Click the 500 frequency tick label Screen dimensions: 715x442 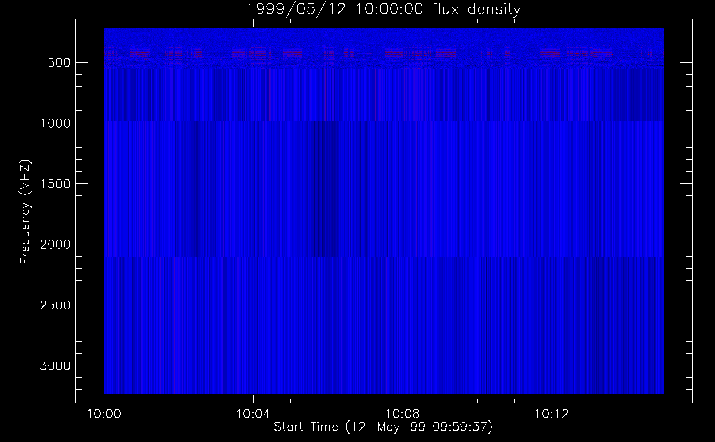60,63
